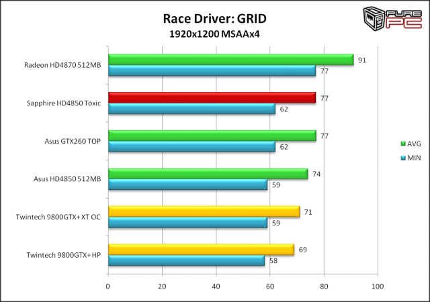
Task: Click the red Sapphire HD4850 Toxic AVG bar
Action: pos(212,98)
